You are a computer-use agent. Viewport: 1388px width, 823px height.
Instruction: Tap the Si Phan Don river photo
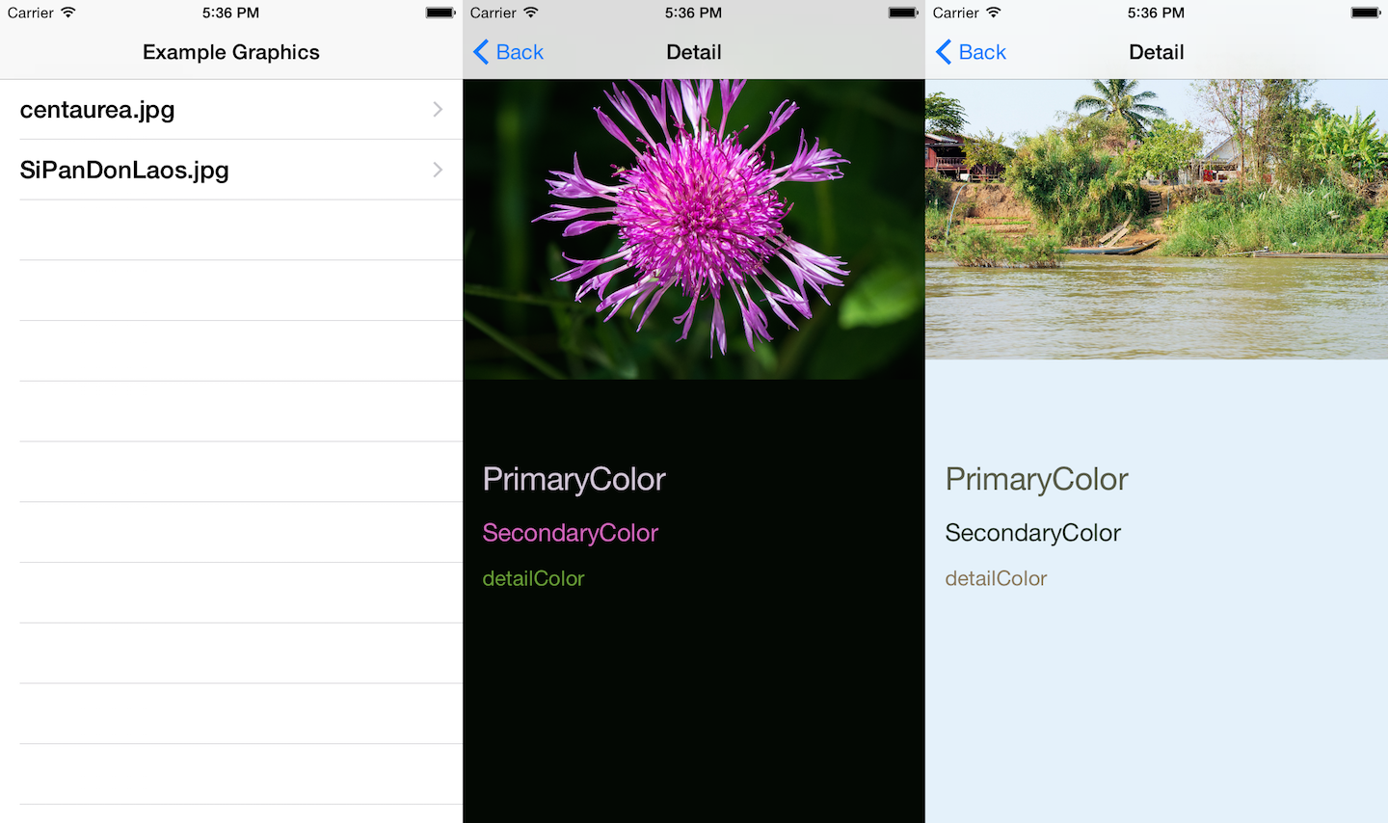point(1157,219)
